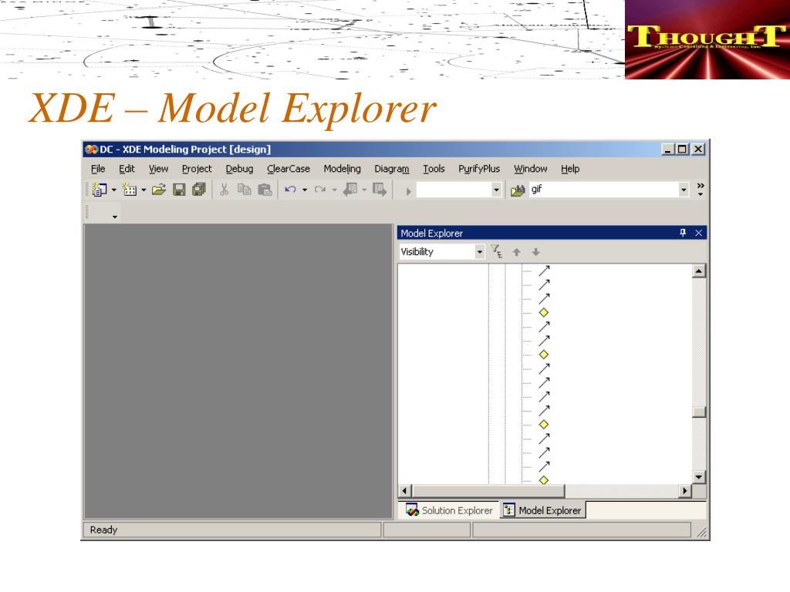Click the Redo arrow icon
The height and width of the screenshot is (592, 790).
click(x=320, y=190)
